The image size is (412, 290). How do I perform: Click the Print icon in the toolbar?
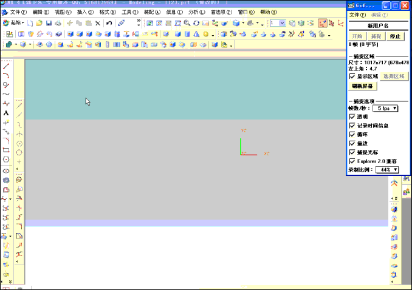click(58, 23)
